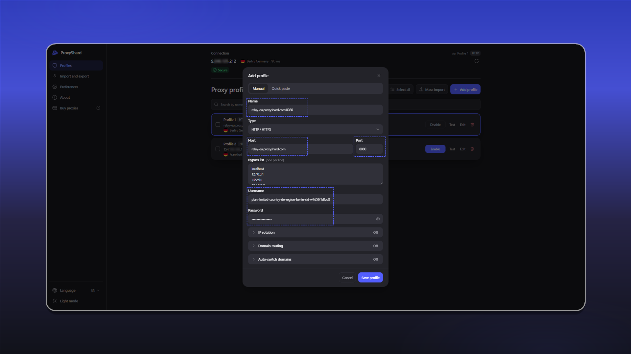
Task: Click inside the Bypass list textarea
Action: click(x=315, y=174)
